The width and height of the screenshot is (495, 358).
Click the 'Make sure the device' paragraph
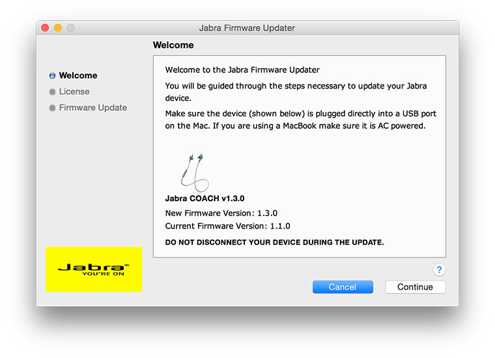300,120
